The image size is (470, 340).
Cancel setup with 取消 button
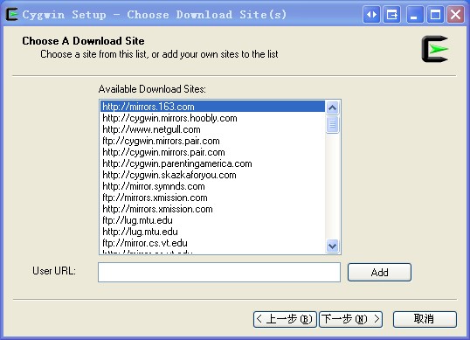pos(425,319)
